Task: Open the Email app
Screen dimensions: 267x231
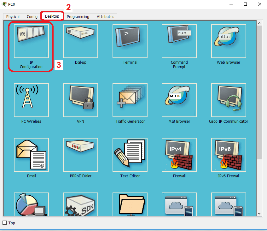Action: pyautogui.click(x=31, y=155)
